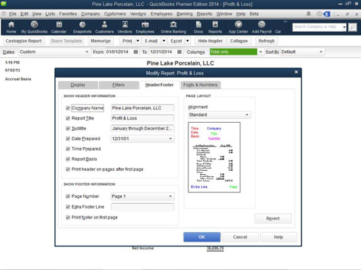361x270 pixels.
Task: Open the Home icon in toolbar
Action: [11, 27]
